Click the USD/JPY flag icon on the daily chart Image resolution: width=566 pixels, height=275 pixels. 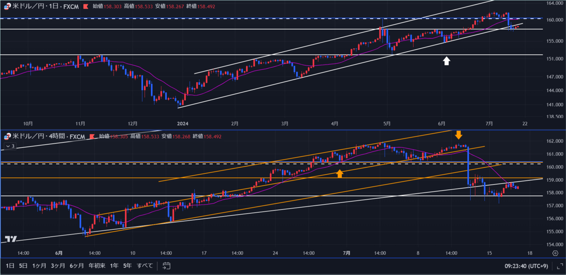click(x=7, y=7)
